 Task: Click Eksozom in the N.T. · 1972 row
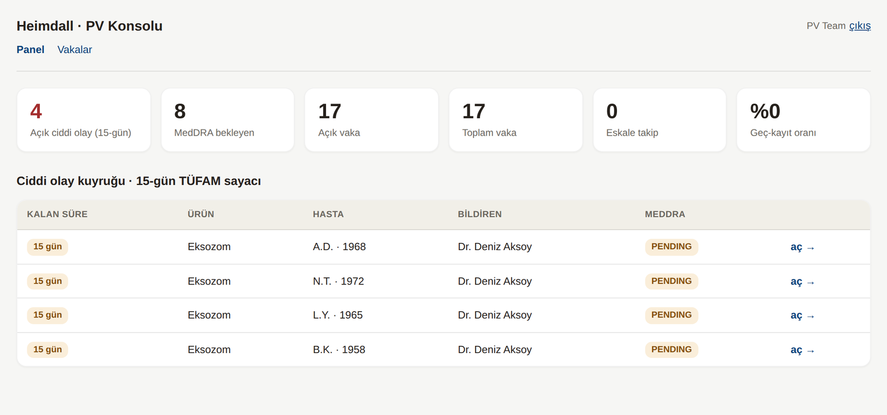click(x=209, y=281)
